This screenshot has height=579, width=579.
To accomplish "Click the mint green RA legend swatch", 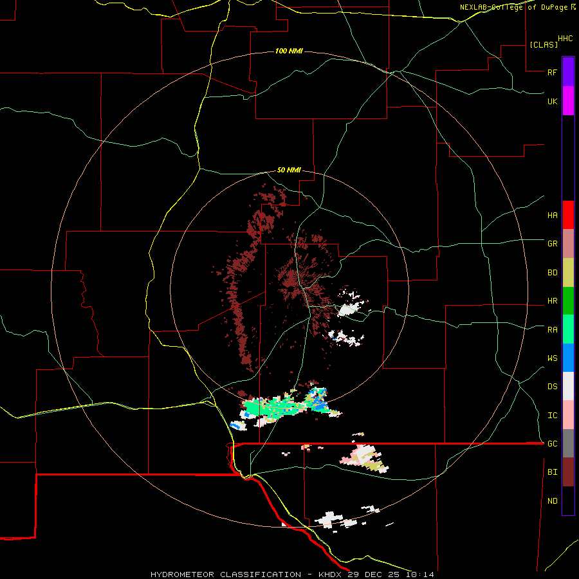I will pos(568,329).
